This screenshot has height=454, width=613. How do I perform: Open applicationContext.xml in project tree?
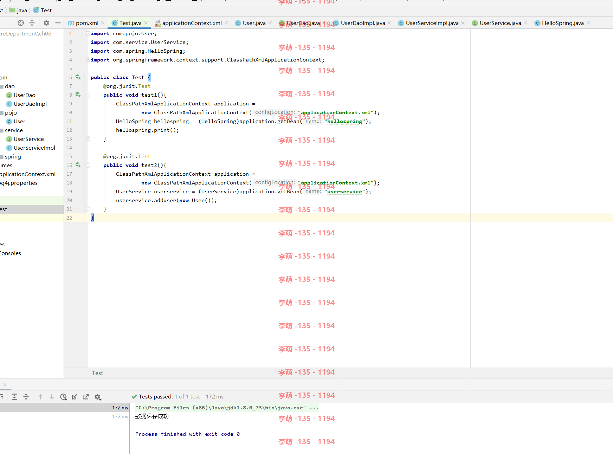coord(28,174)
